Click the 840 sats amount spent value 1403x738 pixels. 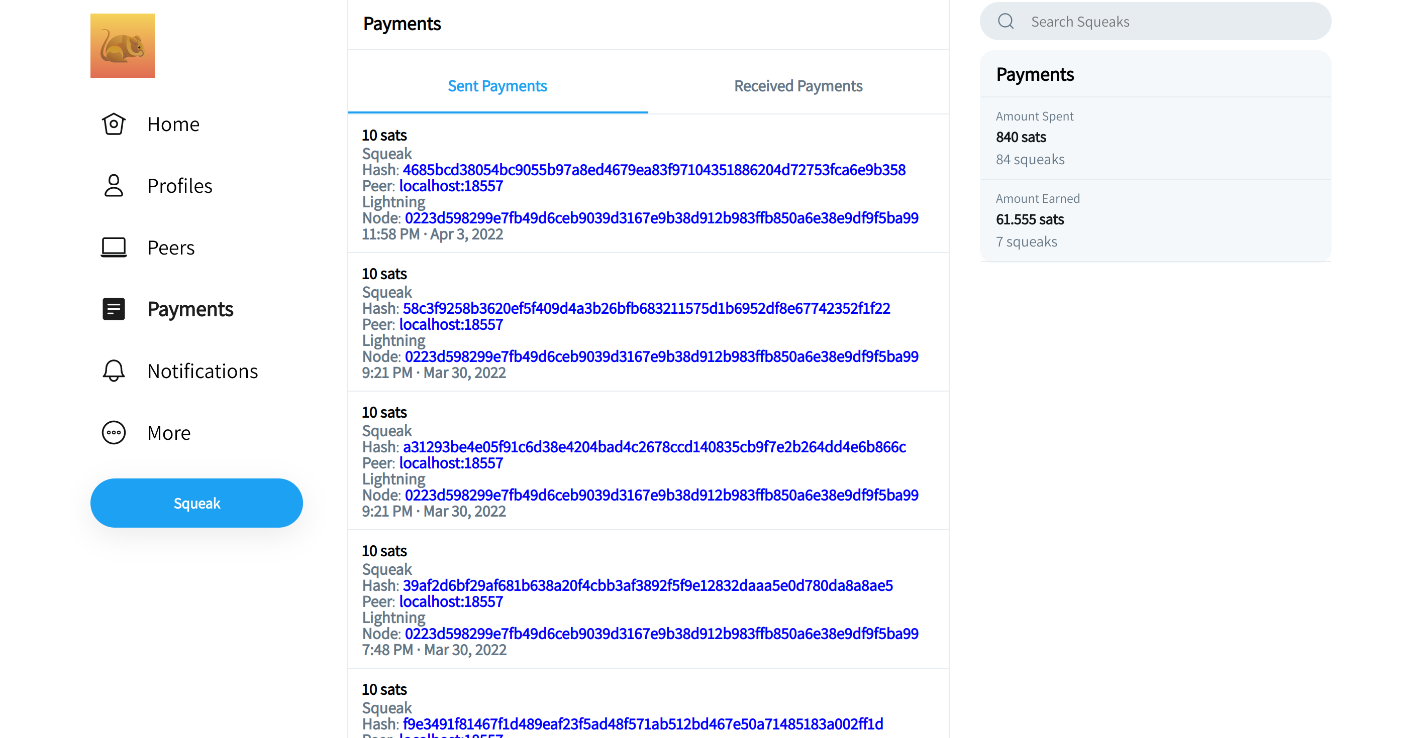tap(1021, 137)
